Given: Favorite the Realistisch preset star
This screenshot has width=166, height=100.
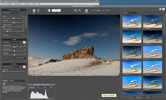Looking at the screenshot, I should point(123,44).
